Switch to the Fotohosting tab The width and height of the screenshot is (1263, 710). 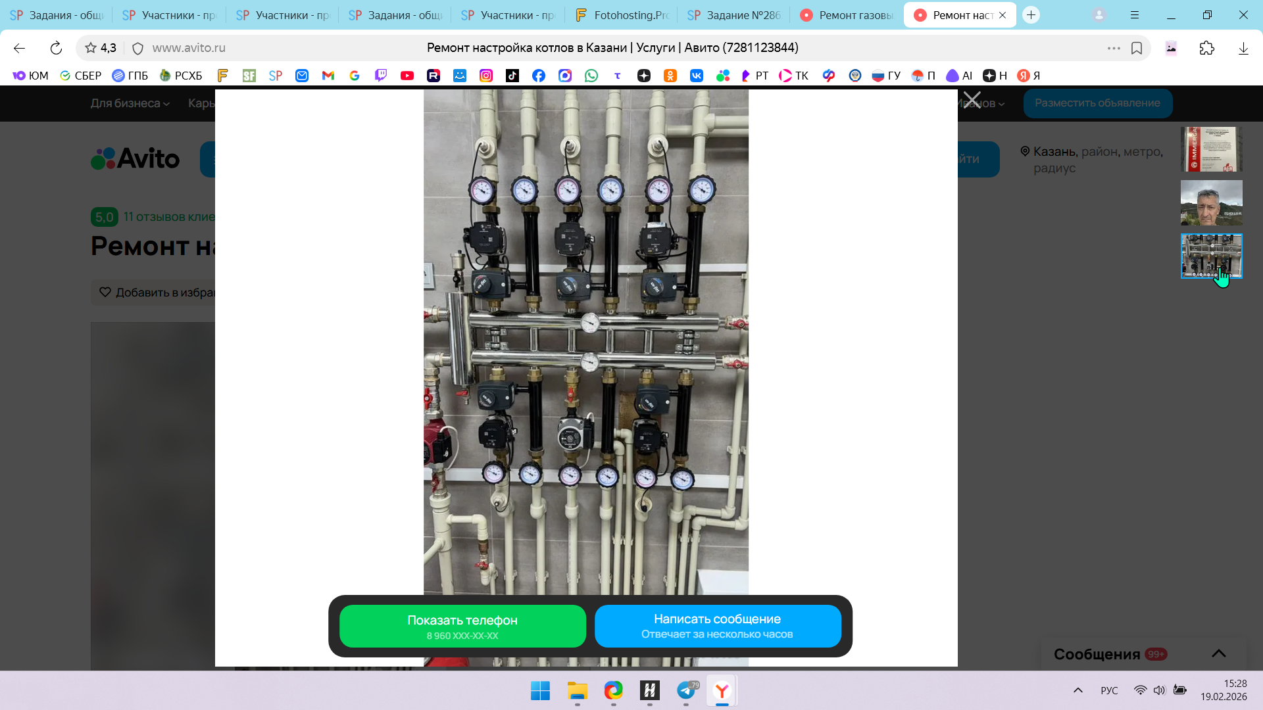(621, 15)
